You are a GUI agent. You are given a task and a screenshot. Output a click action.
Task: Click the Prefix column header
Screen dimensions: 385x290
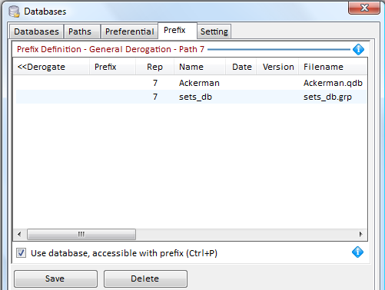tap(112, 67)
